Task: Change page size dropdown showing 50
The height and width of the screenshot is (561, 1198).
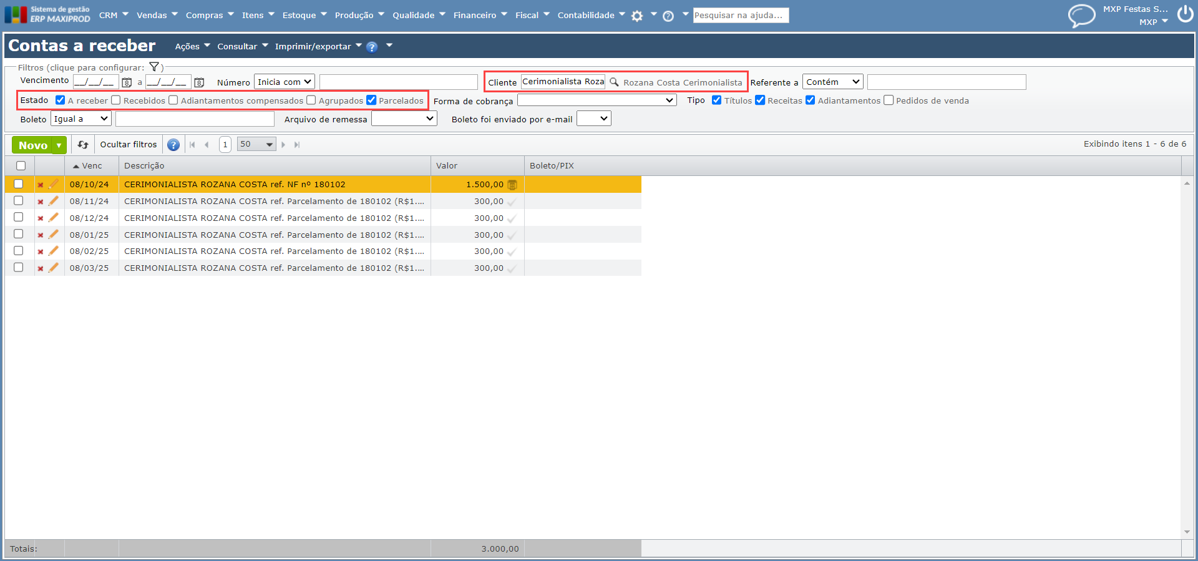Action: pos(256,145)
